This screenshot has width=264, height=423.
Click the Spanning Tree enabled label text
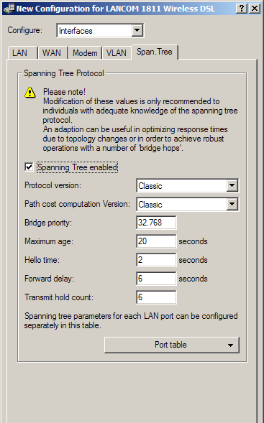[77, 167]
